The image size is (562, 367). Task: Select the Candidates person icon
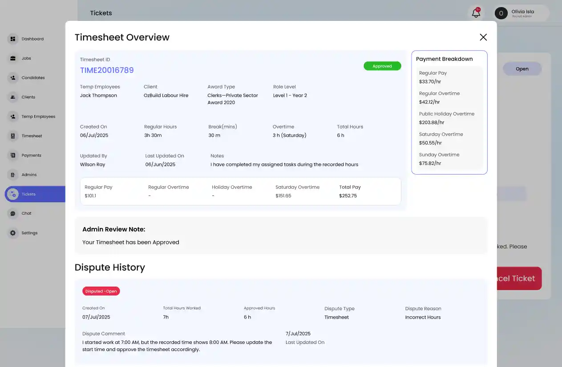pyautogui.click(x=13, y=78)
